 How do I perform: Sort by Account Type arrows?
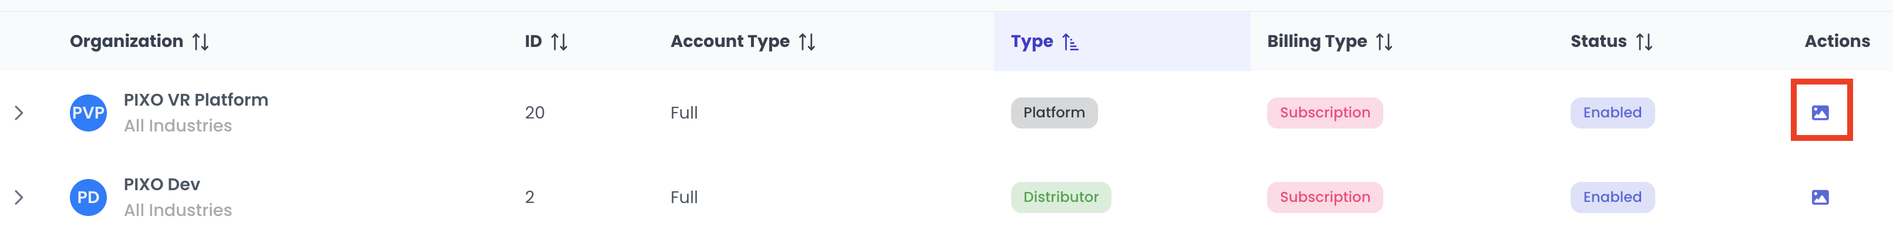point(807,42)
